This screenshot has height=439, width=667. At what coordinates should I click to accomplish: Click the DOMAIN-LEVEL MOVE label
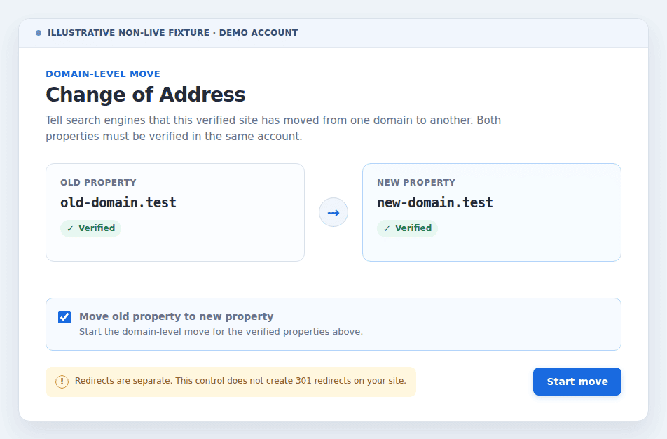[x=103, y=74]
